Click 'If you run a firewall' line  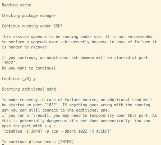79,115
